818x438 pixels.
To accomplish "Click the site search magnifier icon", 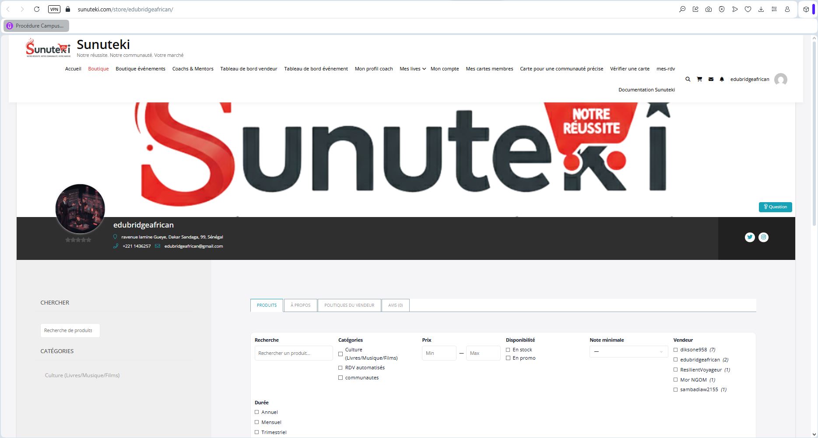I will coord(688,79).
